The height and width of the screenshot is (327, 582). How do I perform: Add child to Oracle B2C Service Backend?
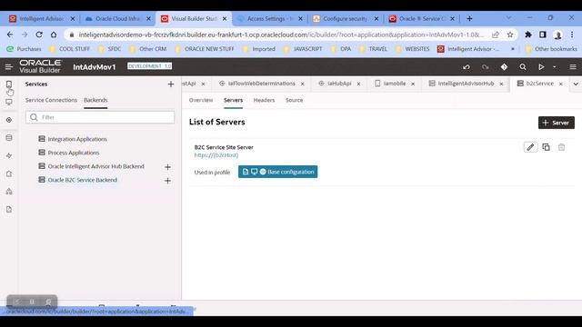[167, 181]
